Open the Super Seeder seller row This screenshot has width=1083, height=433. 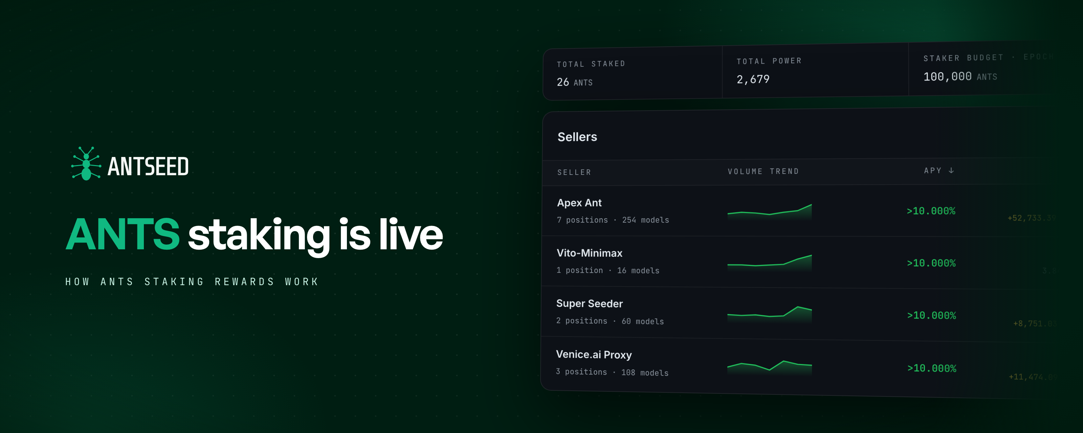pos(799,314)
